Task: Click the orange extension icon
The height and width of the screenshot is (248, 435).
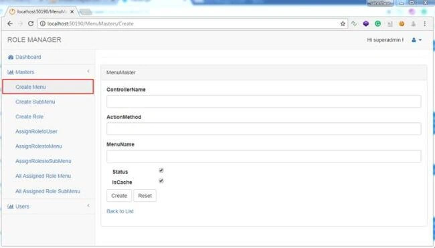Action: click(x=402, y=24)
